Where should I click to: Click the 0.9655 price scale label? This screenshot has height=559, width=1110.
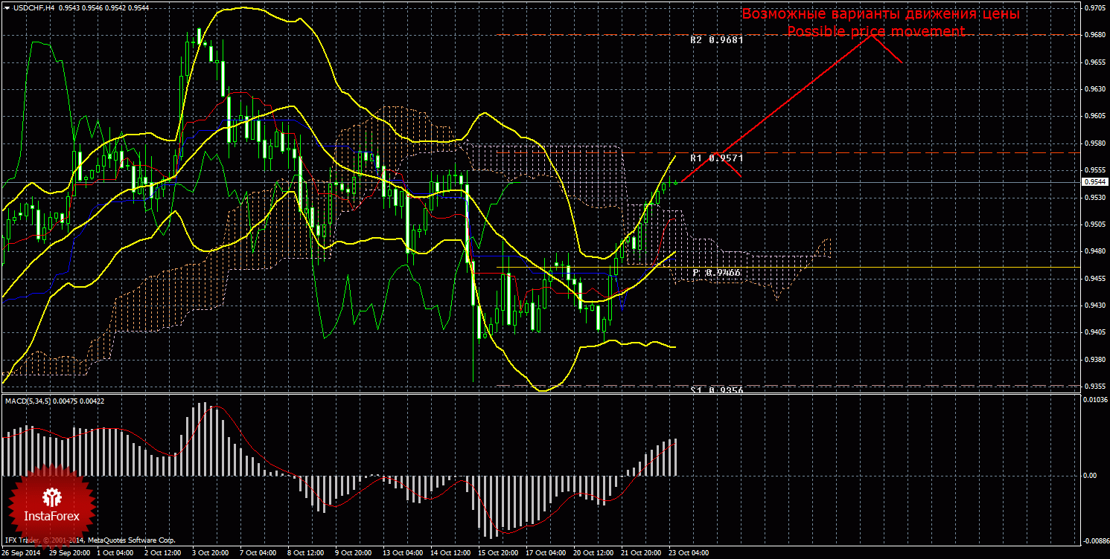click(1095, 62)
